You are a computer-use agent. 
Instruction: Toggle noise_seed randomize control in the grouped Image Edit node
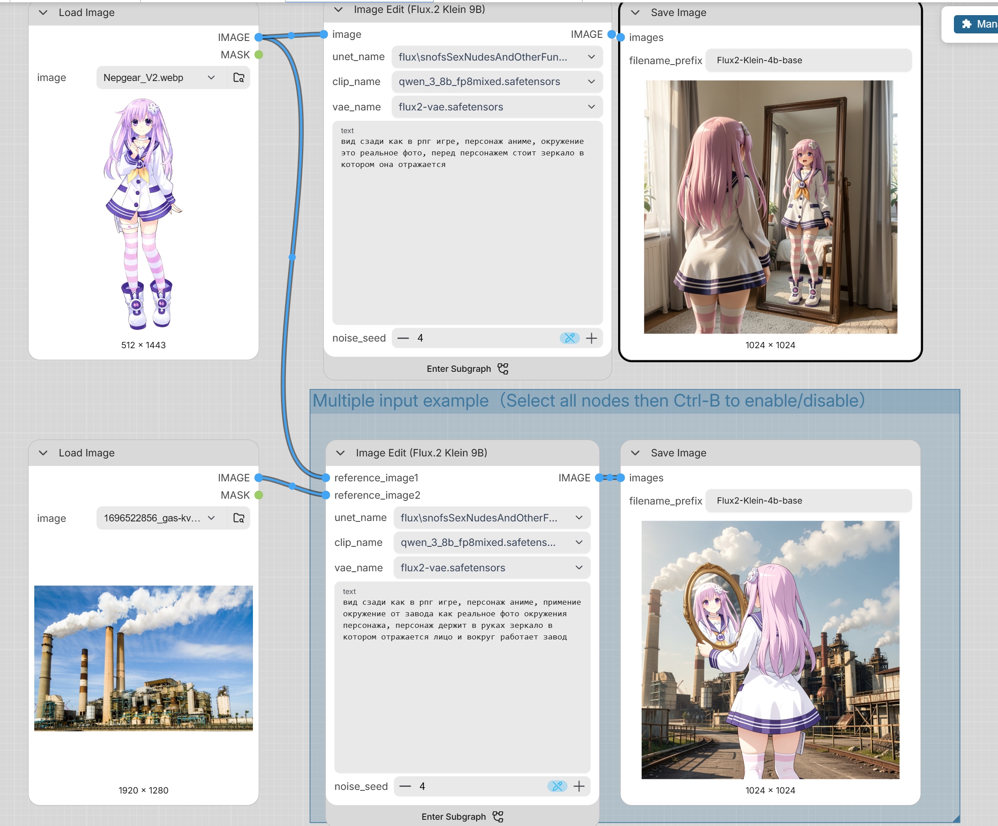(x=557, y=786)
